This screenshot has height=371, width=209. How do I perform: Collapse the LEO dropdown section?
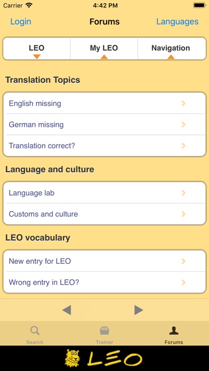[37, 49]
